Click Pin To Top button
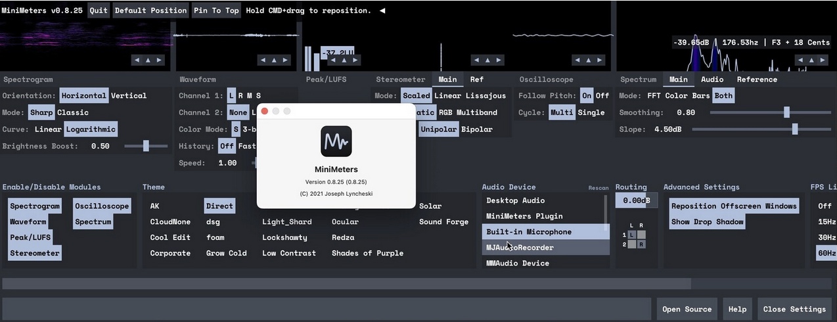 tap(216, 11)
